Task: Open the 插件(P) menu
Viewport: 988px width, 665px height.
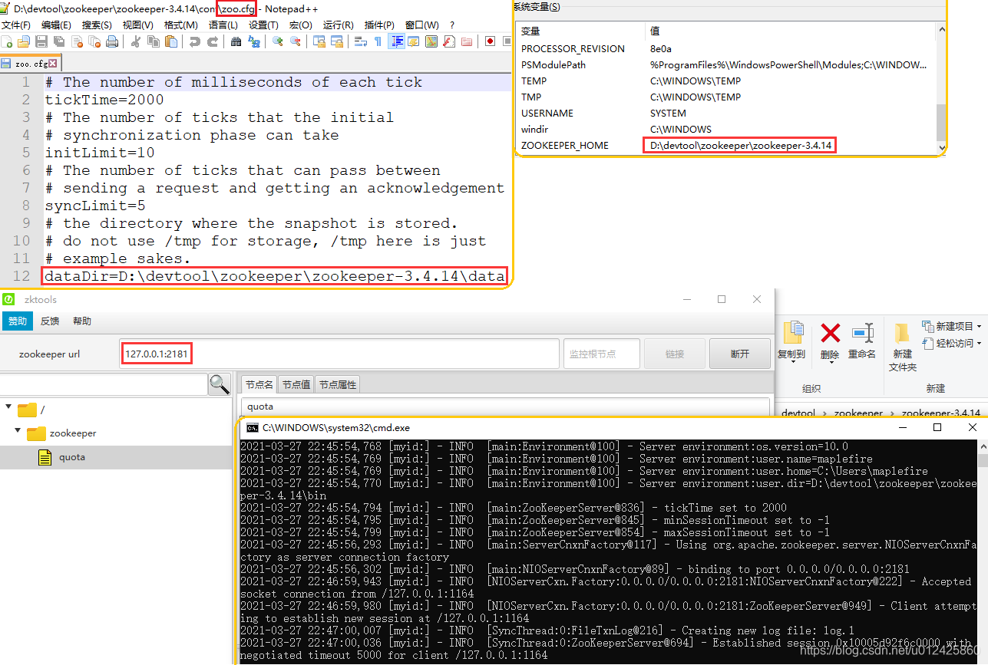Action: tap(379, 25)
